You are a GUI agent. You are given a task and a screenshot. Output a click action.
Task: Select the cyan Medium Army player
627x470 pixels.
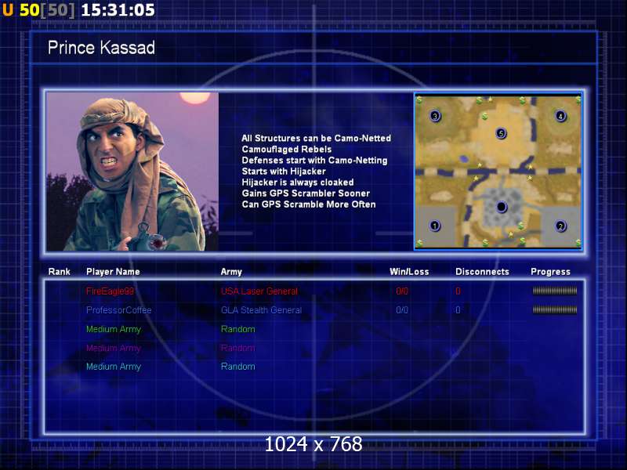click(114, 367)
